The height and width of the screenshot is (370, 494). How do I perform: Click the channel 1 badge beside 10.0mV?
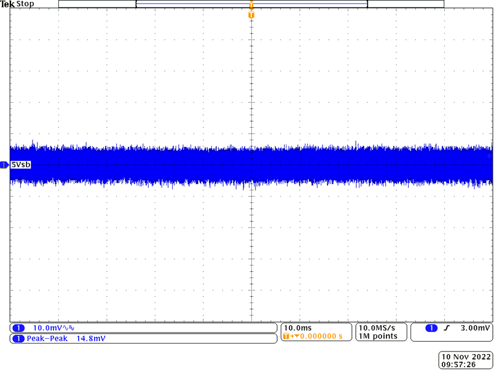[x=18, y=329]
